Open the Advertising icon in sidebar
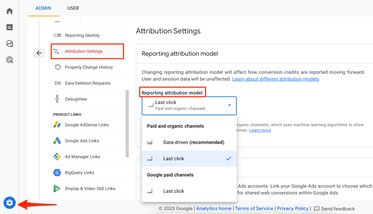The height and width of the screenshot is (214, 373). click(10, 60)
